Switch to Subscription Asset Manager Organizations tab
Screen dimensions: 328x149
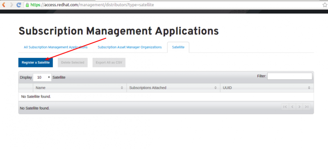pos(130,47)
